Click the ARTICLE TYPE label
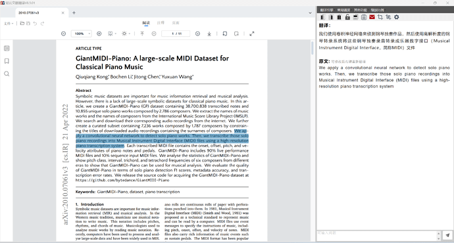 click(x=89, y=48)
